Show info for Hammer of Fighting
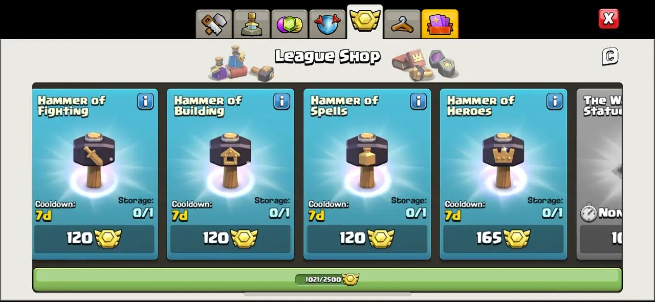 point(145,101)
